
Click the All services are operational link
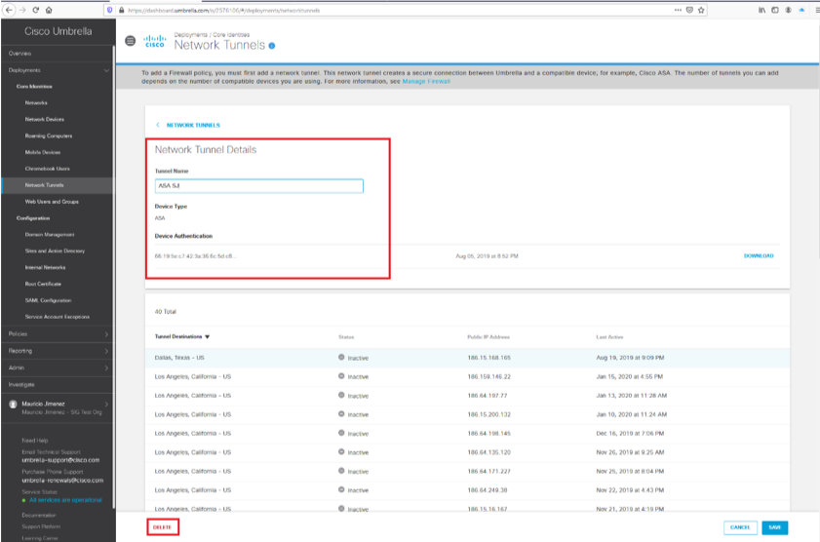[65, 500]
